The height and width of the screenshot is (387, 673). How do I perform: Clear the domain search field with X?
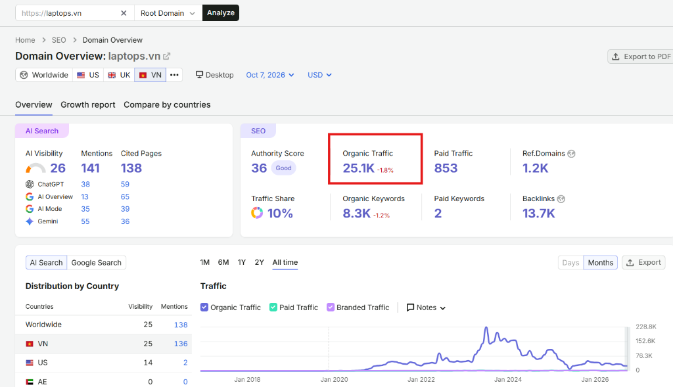coord(124,13)
